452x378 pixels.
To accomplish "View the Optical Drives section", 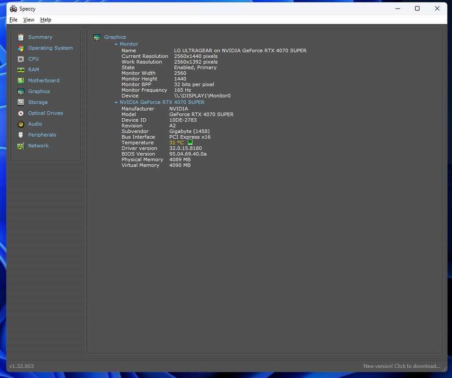I will [45, 113].
